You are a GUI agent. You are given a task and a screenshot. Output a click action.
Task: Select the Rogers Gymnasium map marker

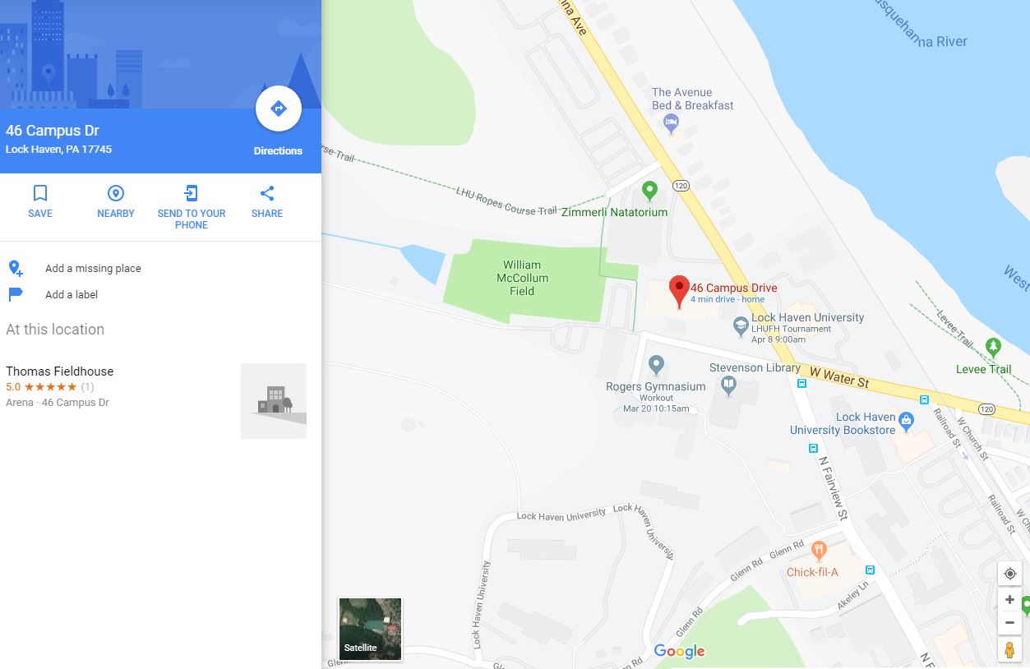coord(656,364)
